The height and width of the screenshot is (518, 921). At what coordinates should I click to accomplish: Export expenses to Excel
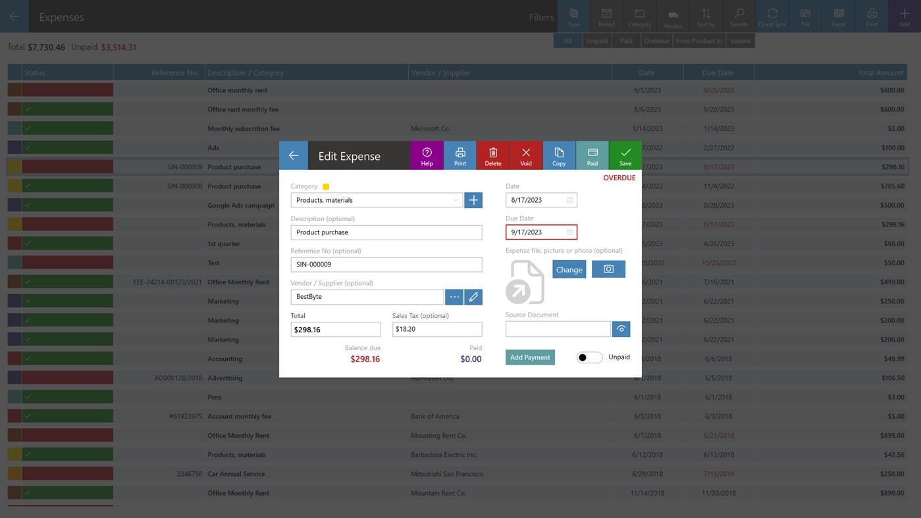click(x=838, y=16)
